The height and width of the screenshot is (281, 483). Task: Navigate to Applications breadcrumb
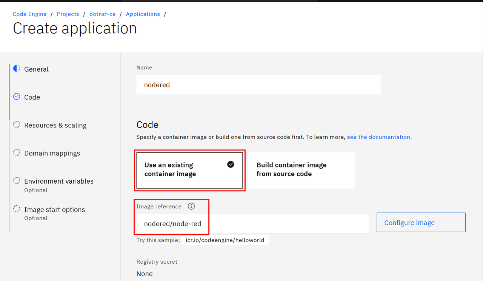tap(143, 14)
